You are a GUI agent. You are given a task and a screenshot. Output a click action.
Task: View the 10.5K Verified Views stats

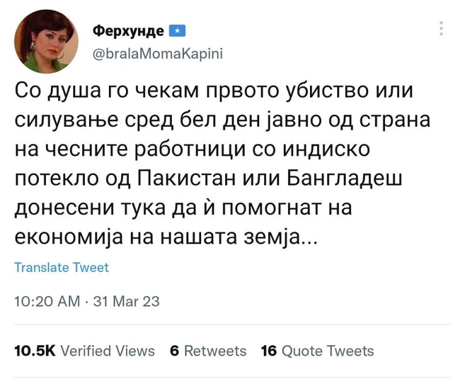coord(85,351)
